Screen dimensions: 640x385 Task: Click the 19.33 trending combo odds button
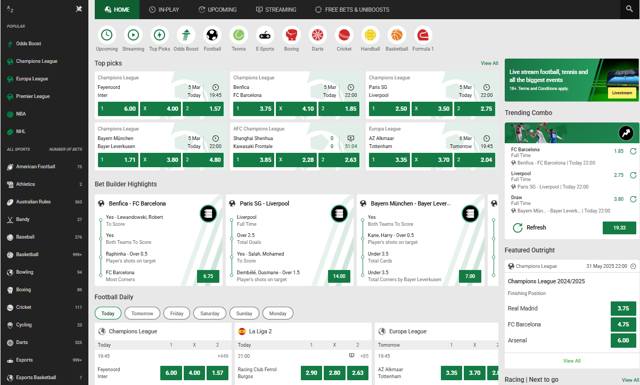pyautogui.click(x=619, y=228)
